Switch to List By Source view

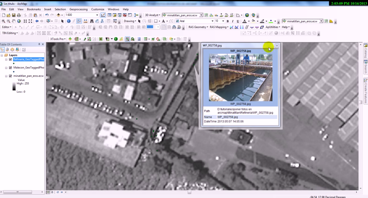point(7,50)
